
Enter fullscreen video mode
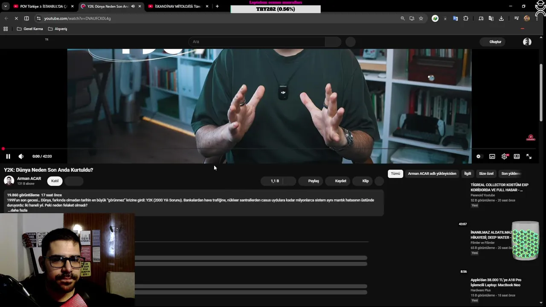click(x=529, y=156)
